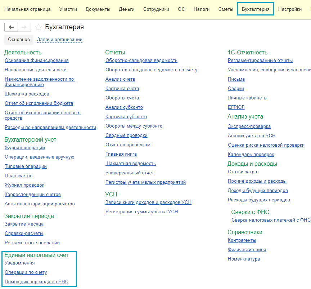The height and width of the screenshot is (289, 311).
Task: Click the back navigation arrow
Action: [11, 27]
